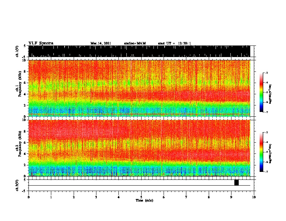The width and height of the screenshot is (286, 221).
Task: Click the ch.2 frequency tick label "4"
Action: (x=25, y=154)
